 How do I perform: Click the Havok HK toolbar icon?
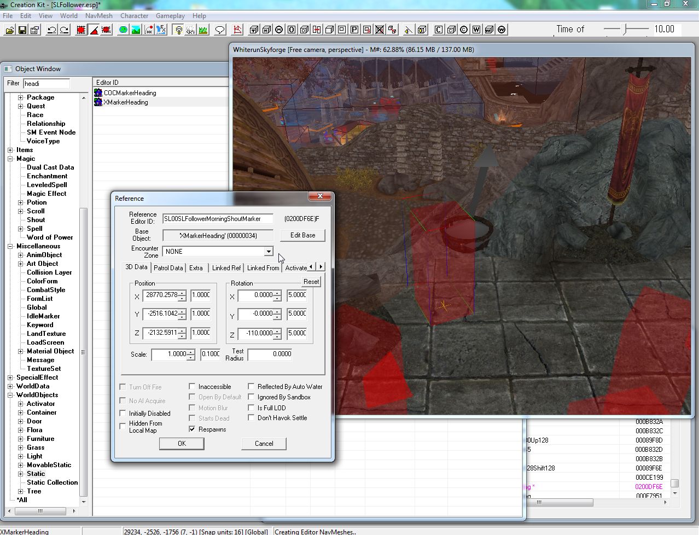(148, 30)
